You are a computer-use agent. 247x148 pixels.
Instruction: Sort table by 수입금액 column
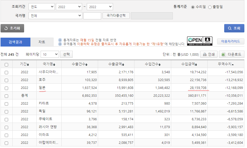[x=196, y=65]
